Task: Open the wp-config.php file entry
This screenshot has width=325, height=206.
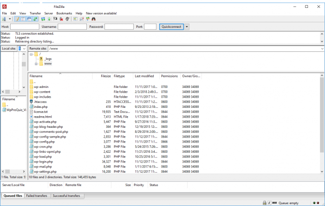Action: 45,142
